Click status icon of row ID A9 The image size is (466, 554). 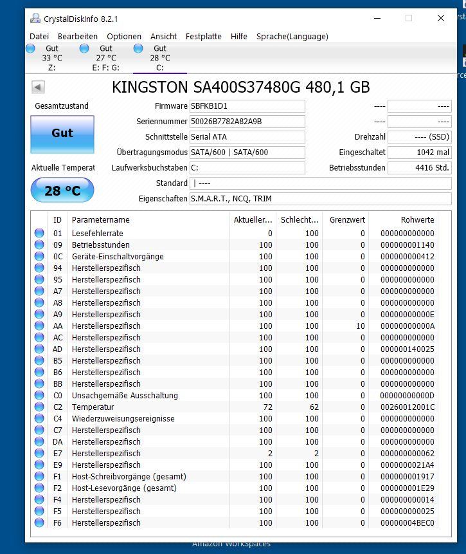pyautogui.click(x=39, y=315)
